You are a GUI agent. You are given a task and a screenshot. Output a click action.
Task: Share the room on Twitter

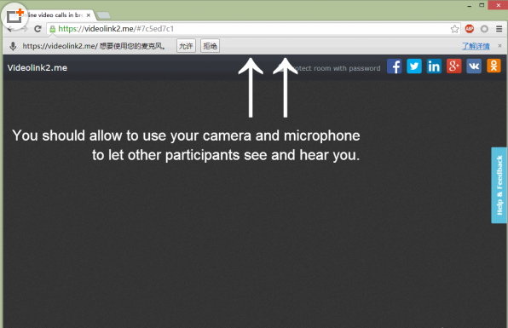(x=414, y=66)
